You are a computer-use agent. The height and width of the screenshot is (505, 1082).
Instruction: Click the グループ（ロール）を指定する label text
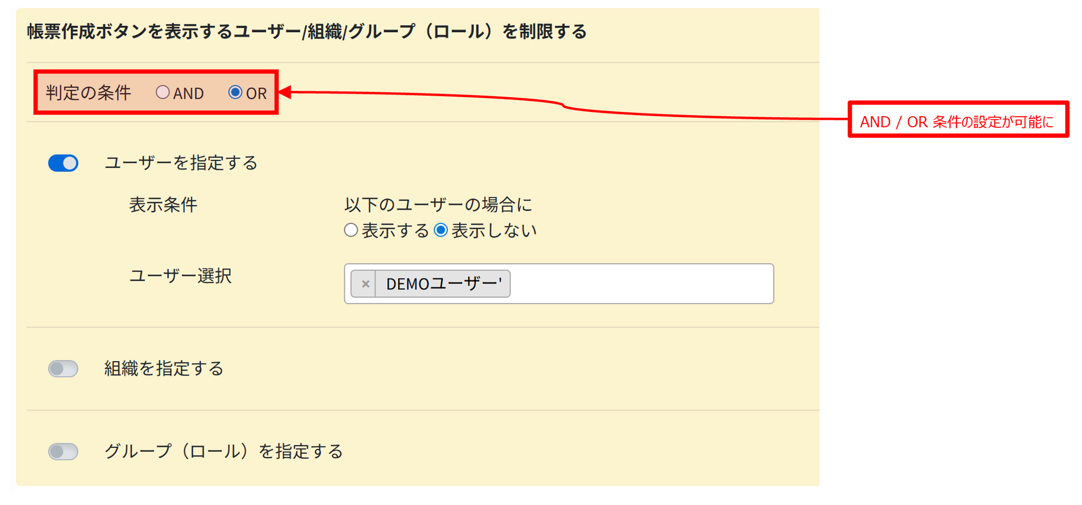pyautogui.click(x=223, y=452)
